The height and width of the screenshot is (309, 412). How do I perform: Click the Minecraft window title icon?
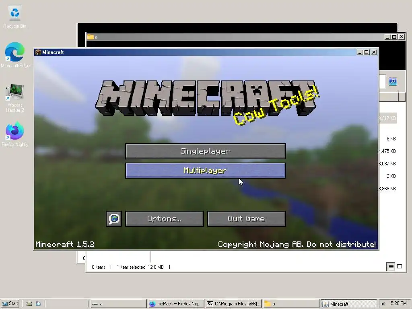[x=38, y=52]
